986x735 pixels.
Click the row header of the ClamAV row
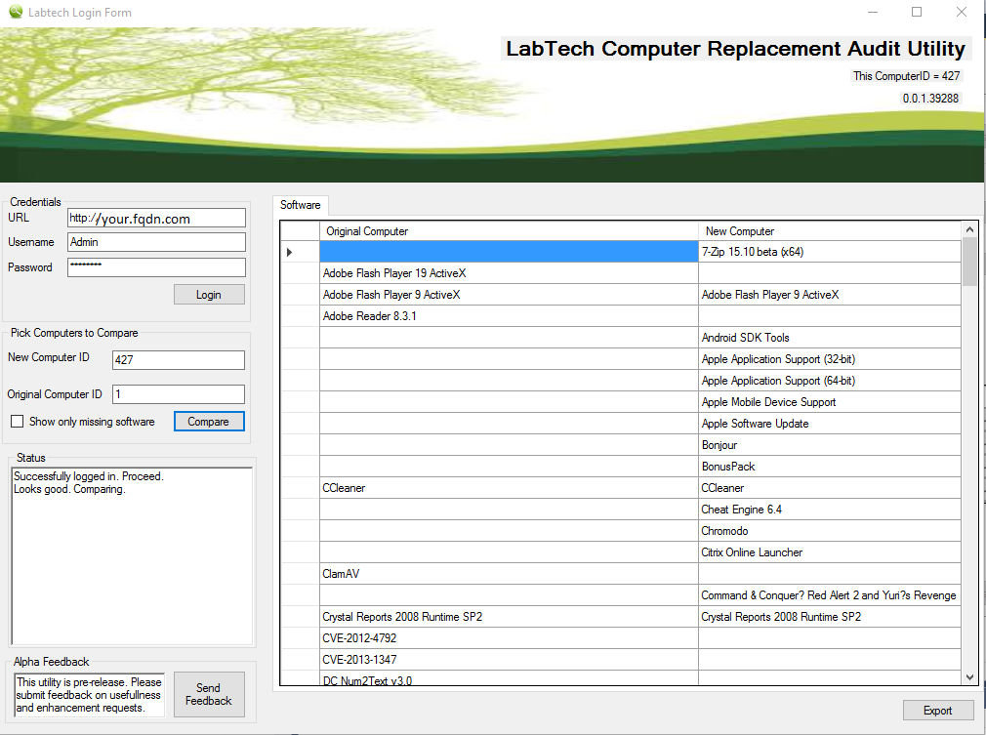point(300,573)
